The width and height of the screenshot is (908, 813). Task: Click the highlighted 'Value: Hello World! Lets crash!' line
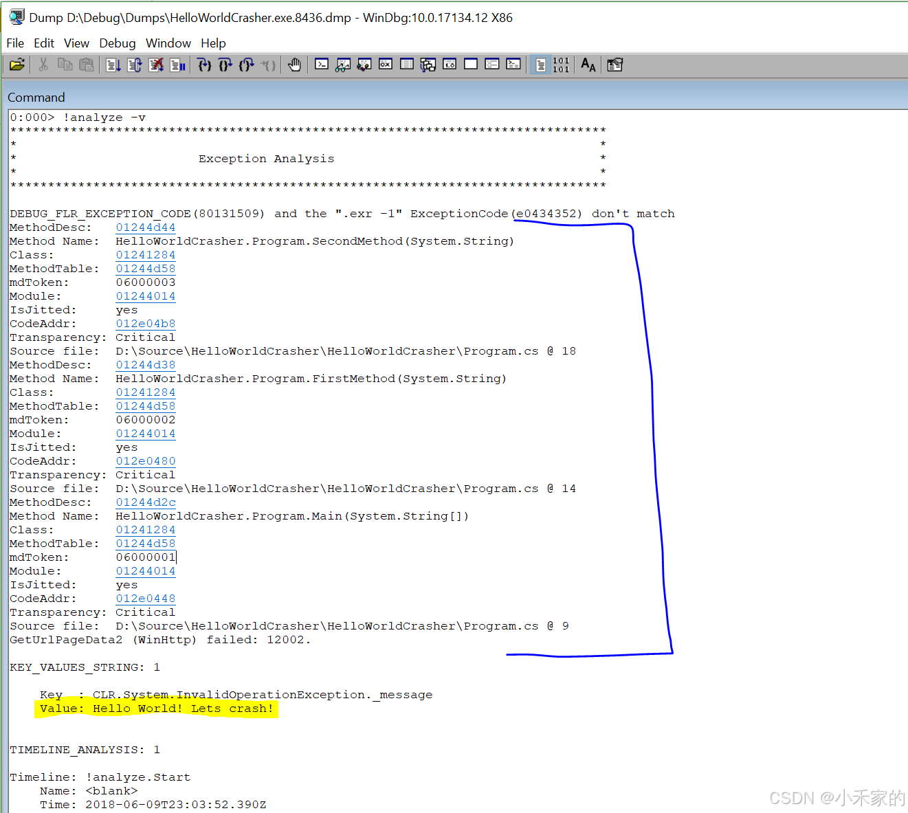157,709
